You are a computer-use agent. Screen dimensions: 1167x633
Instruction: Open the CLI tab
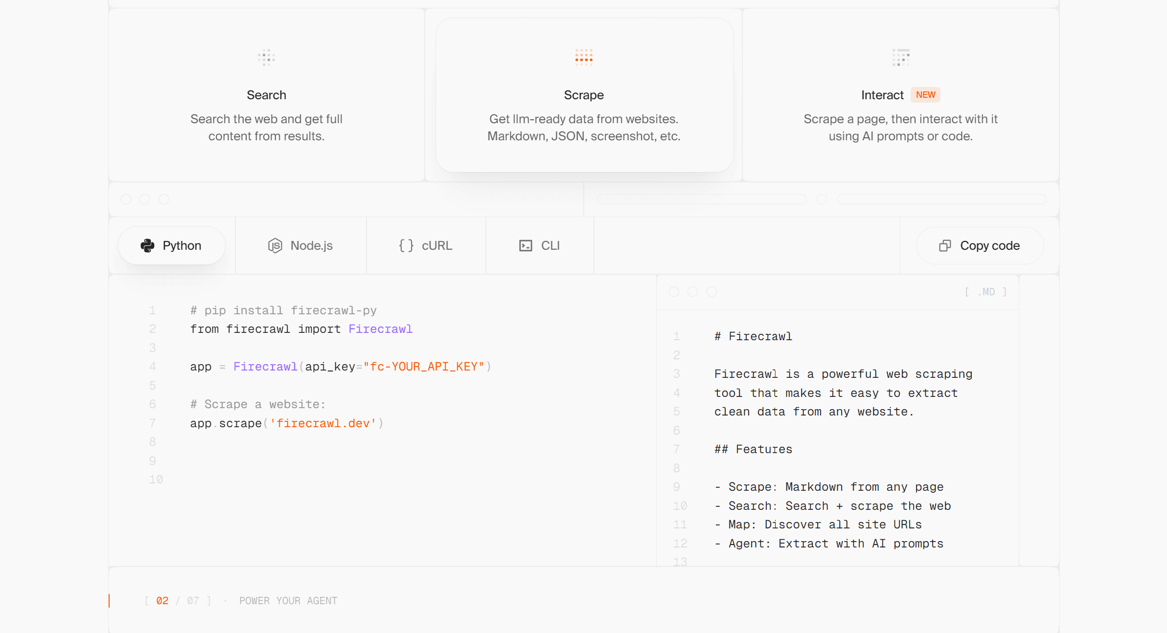click(540, 245)
